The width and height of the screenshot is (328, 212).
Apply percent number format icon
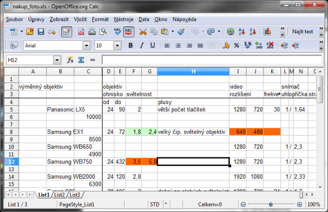click(236, 45)
